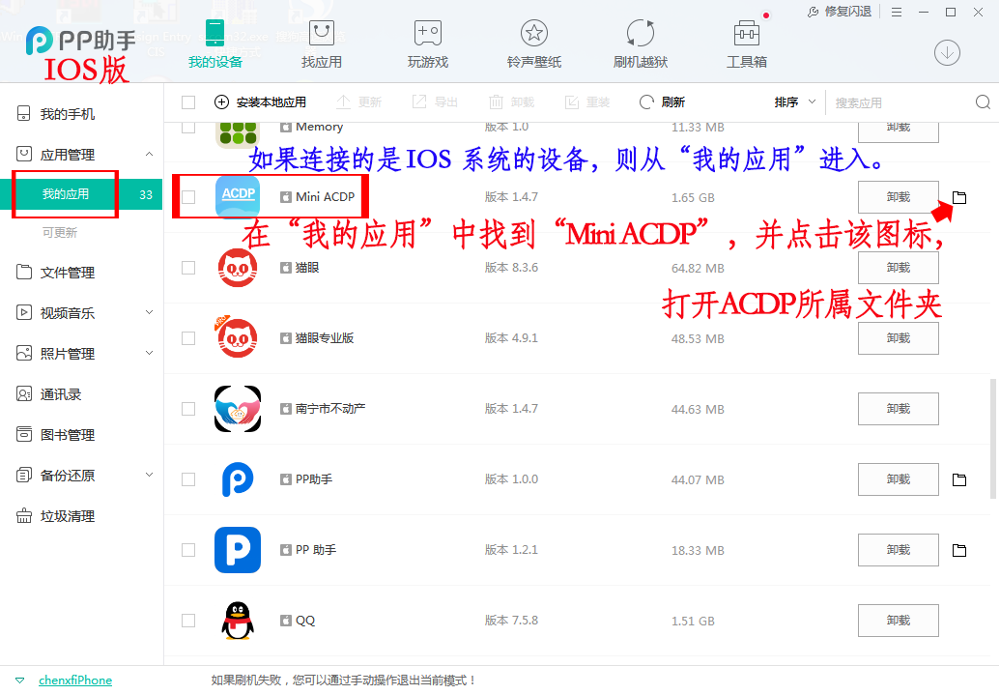Click the 猫眼专业版 app icon
The height and width of the screenshot is (695, 1000).
238,337
